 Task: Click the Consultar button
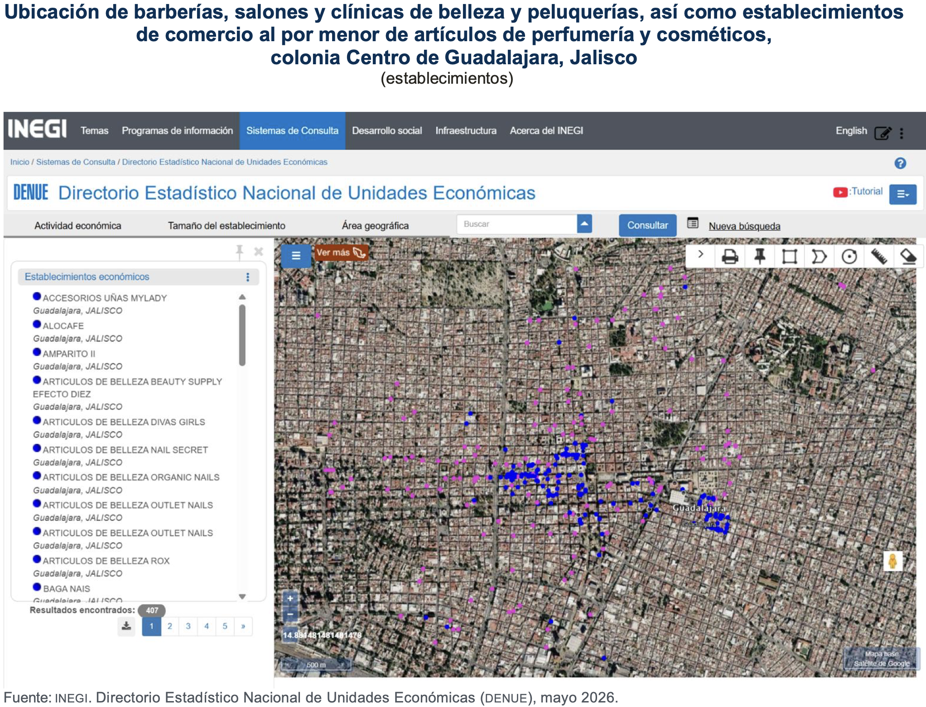point(647,225)
